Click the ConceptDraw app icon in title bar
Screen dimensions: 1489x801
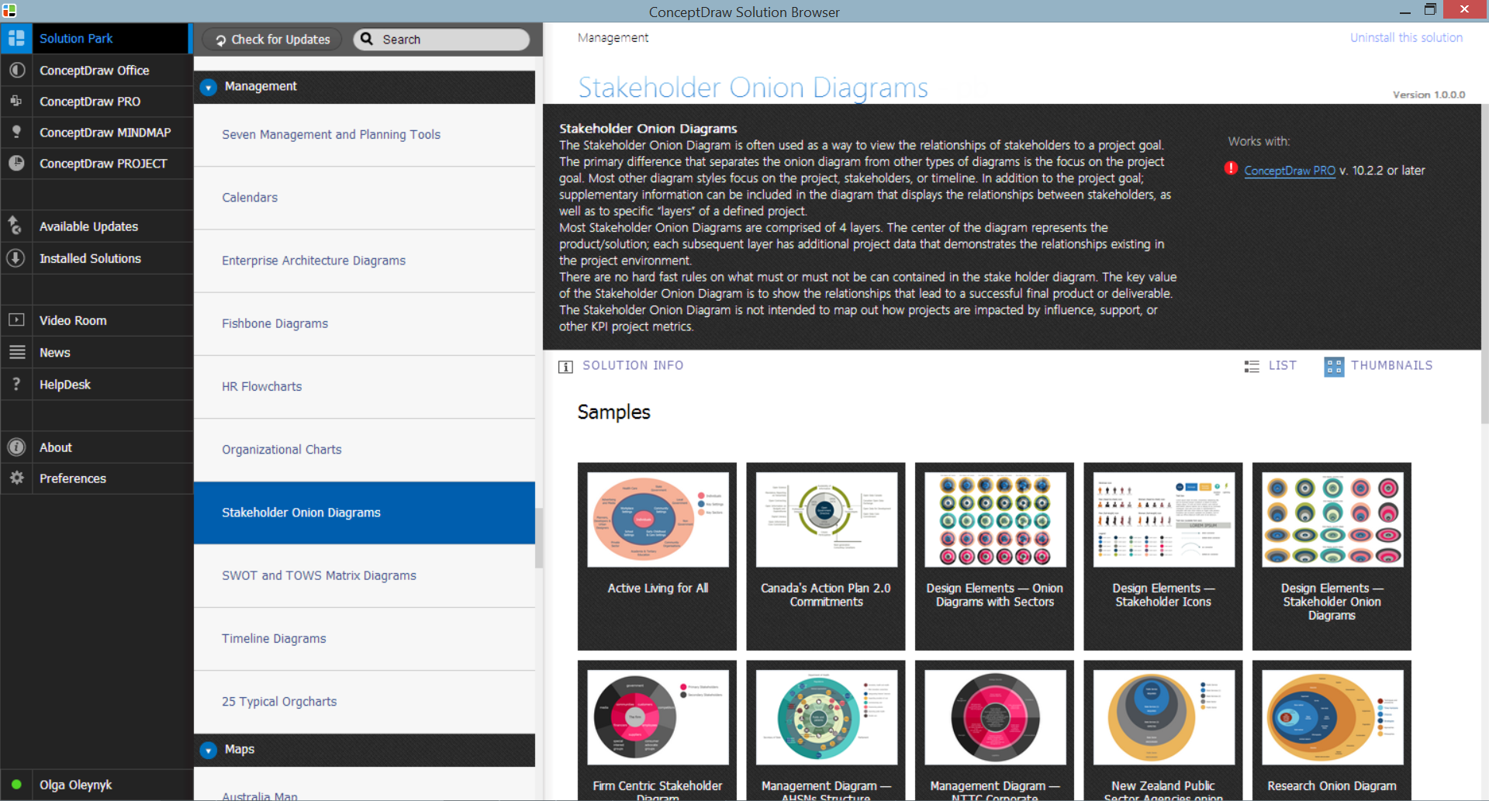[x=9, y=10]
